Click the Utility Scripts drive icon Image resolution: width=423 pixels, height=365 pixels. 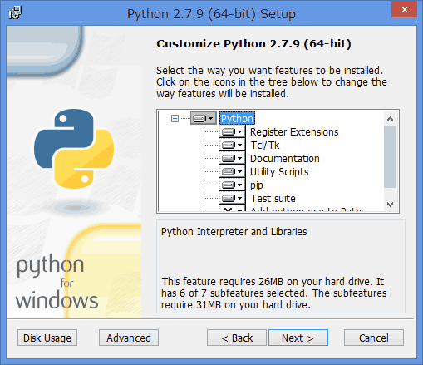(x=233, y=171)
